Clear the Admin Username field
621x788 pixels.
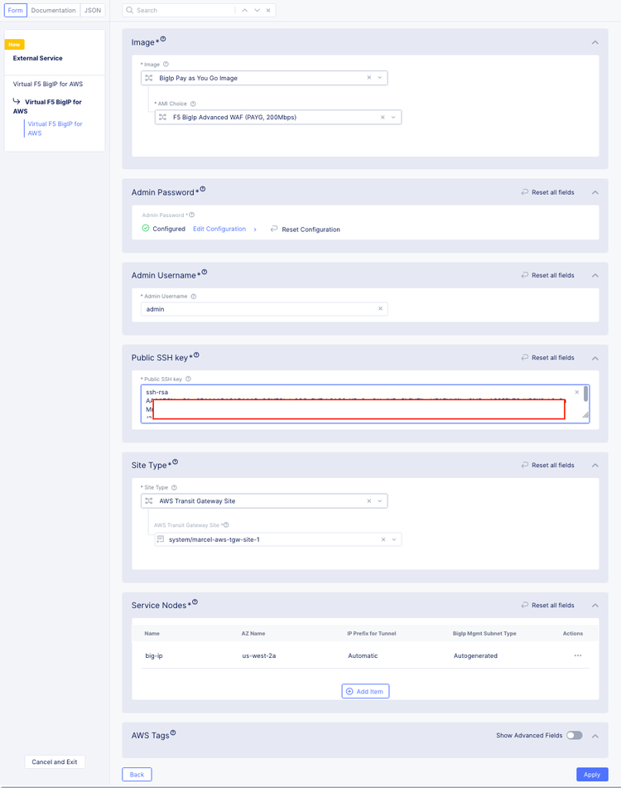pyautogui.click(x=380, y=309)
